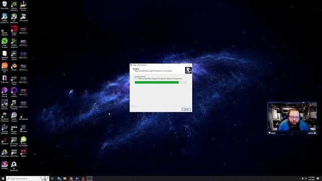Open Google Drive desktop shortcut
This screenshot has height=181, width=322.
pyautogui.click(x=5, y=153)
